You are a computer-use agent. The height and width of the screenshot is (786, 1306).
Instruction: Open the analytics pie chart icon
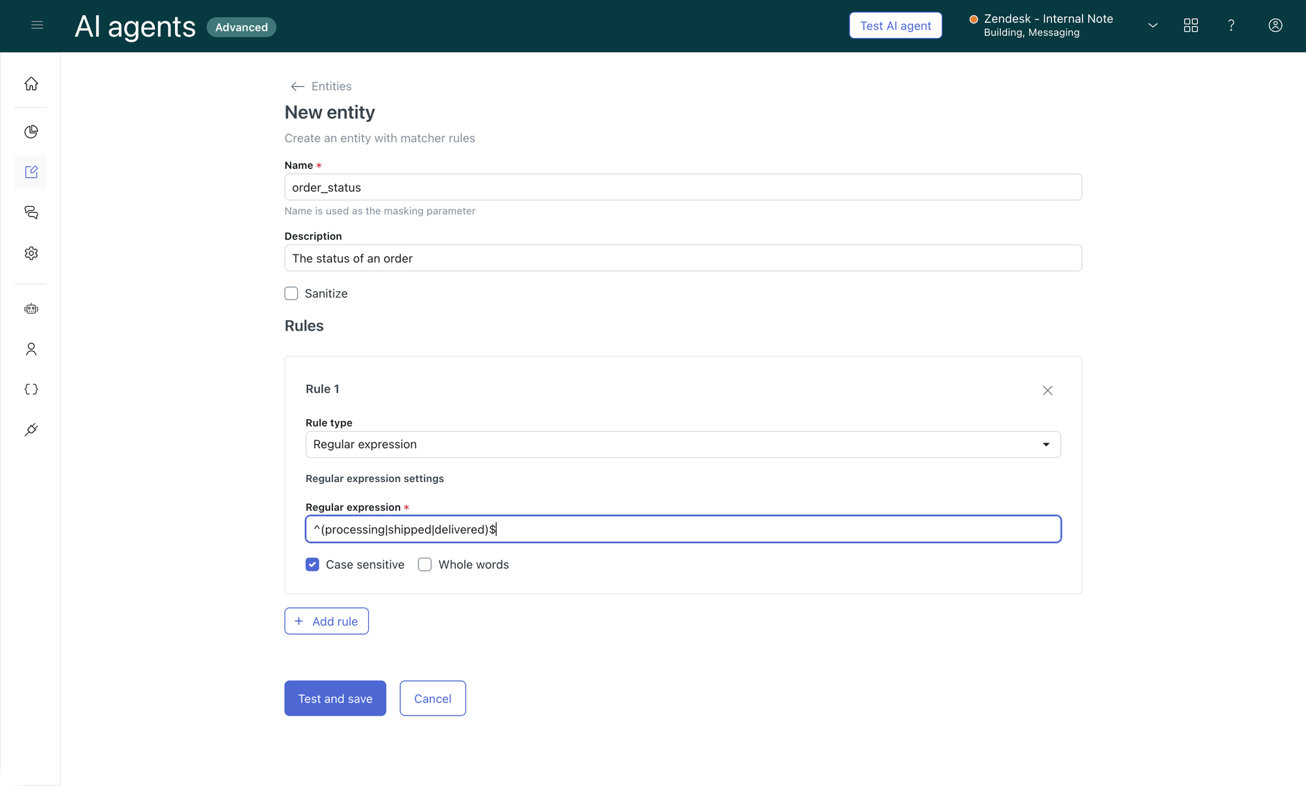tap(31, 132)
